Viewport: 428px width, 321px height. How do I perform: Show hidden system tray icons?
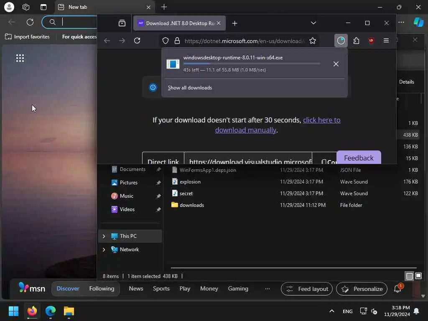click(x=331, y=311)
